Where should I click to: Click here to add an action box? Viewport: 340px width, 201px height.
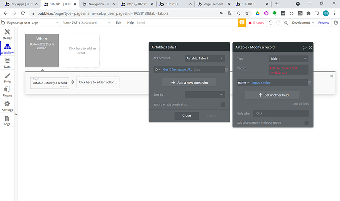pos(98,82)
